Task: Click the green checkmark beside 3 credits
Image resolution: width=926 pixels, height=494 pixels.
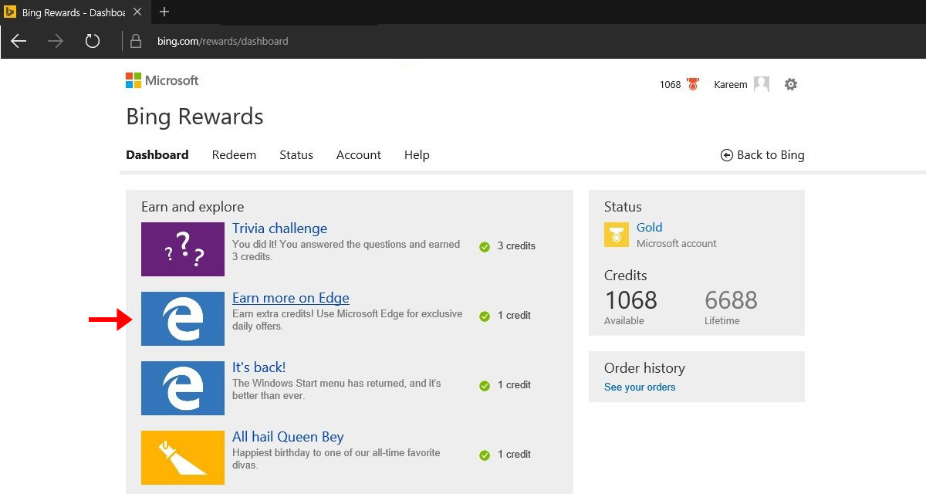Action: tap(485, 246)
